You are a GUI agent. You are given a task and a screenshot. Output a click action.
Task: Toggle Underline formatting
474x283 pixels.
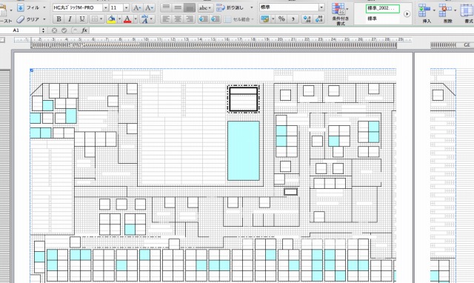pyautogui.click(x=81, y=19)
